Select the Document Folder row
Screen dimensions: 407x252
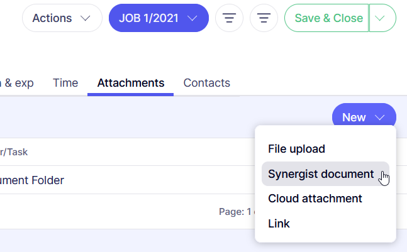coord(31,180)
